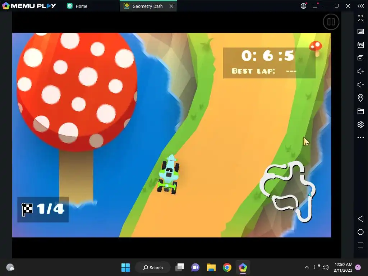
Task: Open the keyboard mapping tool
Action: click(360, 32)
